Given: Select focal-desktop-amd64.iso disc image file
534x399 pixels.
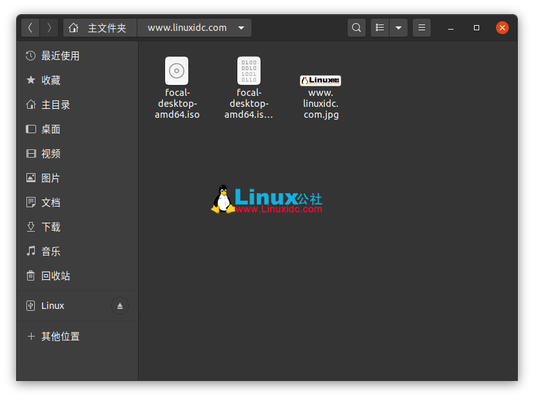Looking at the screenshot, I should click(x=177, y=71).
